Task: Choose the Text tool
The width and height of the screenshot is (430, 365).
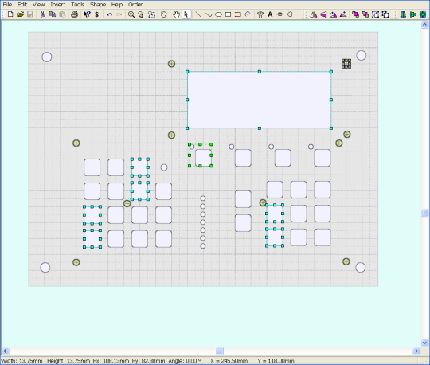Action: pyautogui.click(x=270, y=14)
